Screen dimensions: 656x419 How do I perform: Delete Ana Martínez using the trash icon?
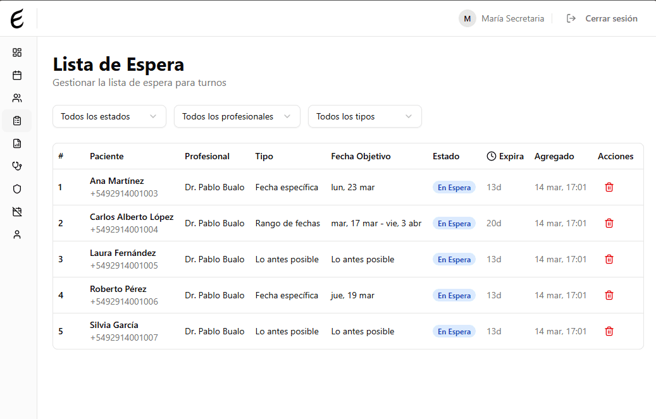[609, 187]
